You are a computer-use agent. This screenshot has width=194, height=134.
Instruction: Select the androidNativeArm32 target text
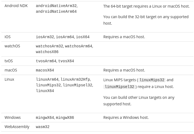[56, 6]
